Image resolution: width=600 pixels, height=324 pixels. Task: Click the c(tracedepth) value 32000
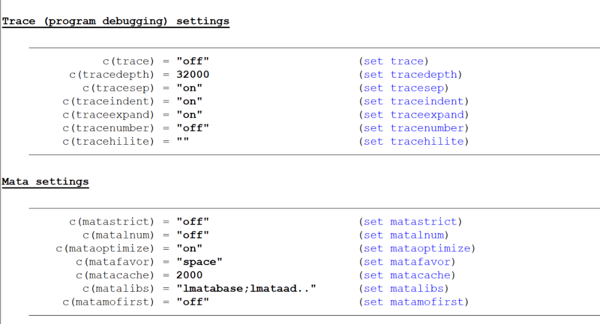[x=193, y=74]
